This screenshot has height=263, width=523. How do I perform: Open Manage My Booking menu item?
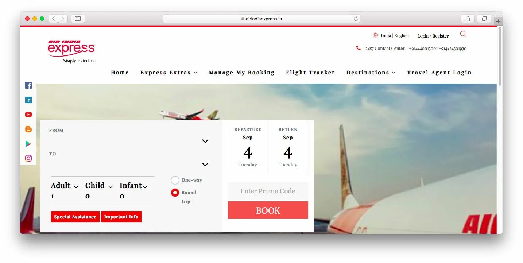(x=241, y=73)
